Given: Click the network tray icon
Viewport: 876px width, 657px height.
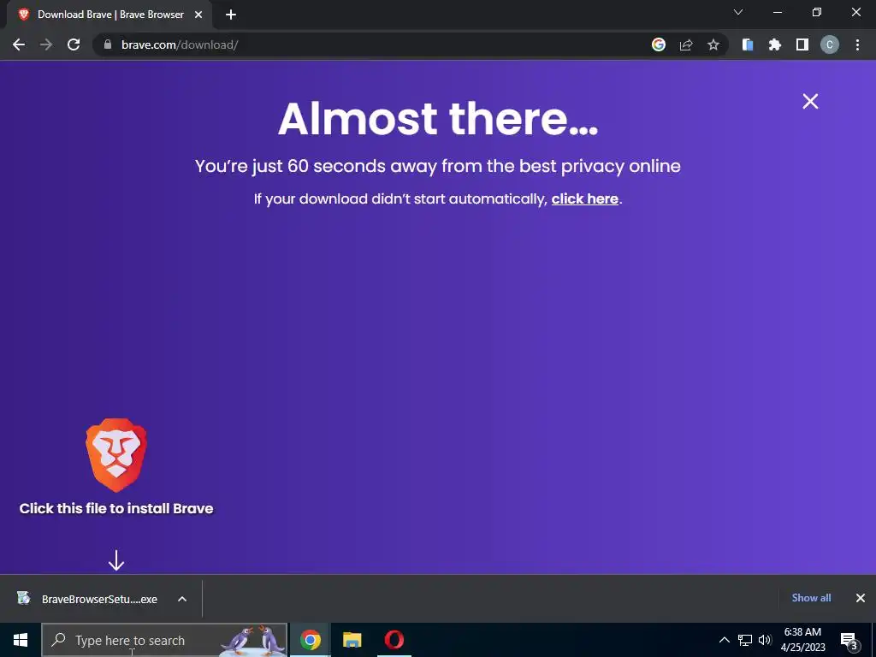Looking at the screenshot, I should click(745, 640).
